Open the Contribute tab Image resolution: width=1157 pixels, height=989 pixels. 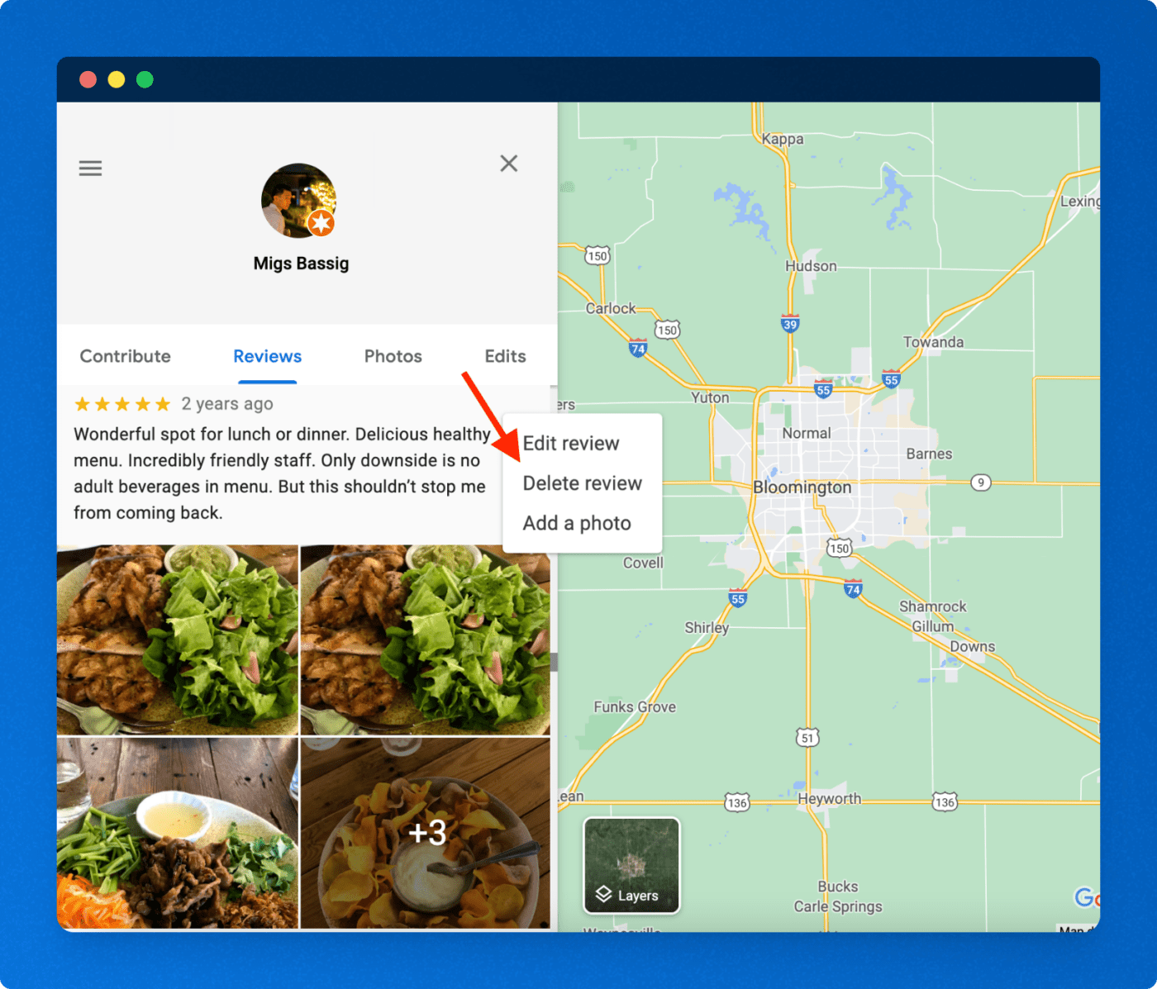click(125, 356)
